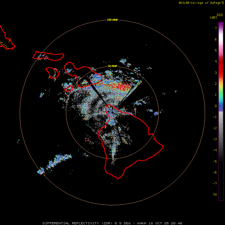Screen dimensions: 225x225
Task: Click the 4 value on color scale
Action: [216, 61]
